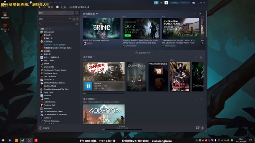Open the Windows notification center icon
This screenshot has width=255, height=143.
[x=251, y=140]
